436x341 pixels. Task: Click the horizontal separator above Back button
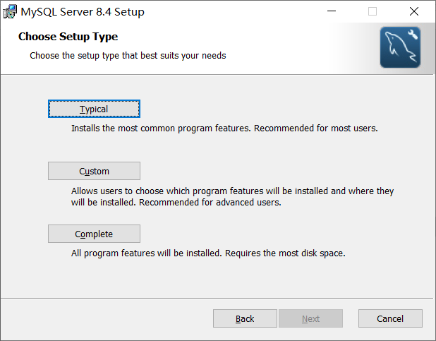point(218,297)
